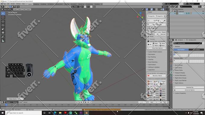205x115 pixels.
Task: Select the Scale tool
Action: pos(3,29)
